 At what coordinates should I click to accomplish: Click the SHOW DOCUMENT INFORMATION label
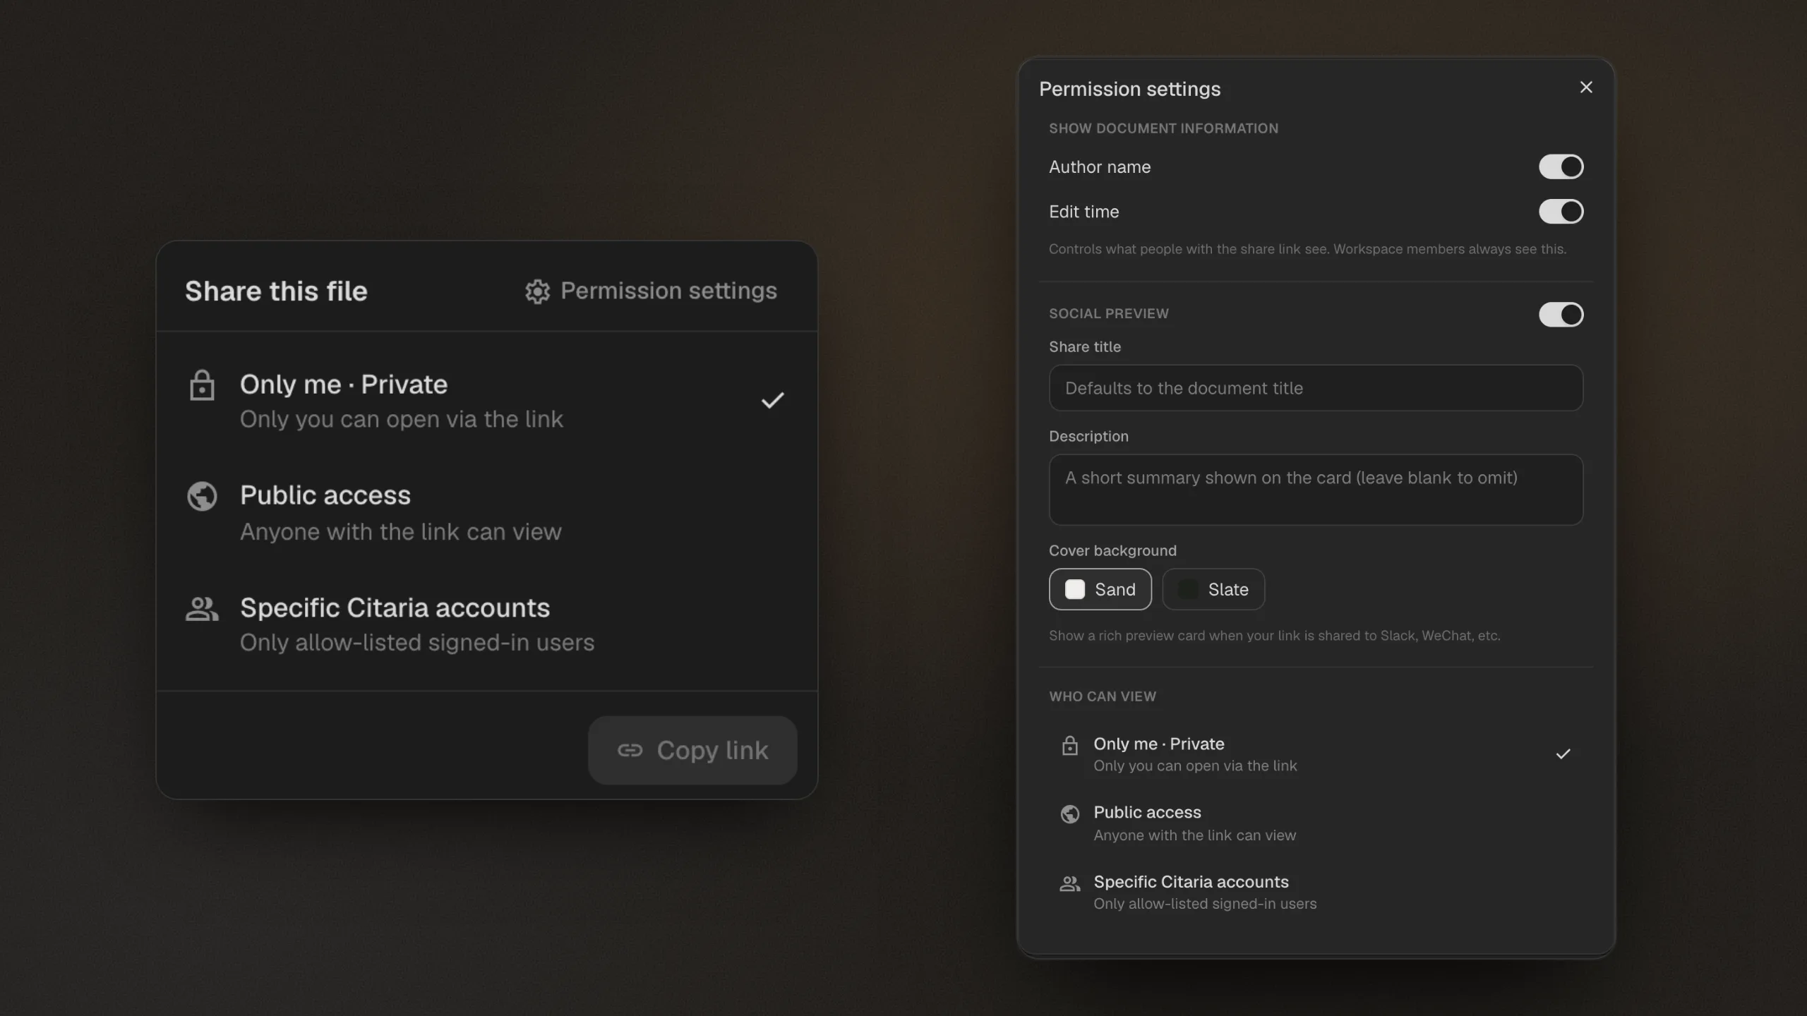(x=1163, y=128)
